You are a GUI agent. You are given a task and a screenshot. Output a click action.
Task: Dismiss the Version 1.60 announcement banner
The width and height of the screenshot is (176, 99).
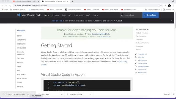172,21
